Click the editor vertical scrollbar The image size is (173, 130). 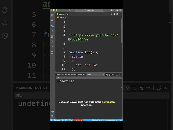[x=122, y=31]
